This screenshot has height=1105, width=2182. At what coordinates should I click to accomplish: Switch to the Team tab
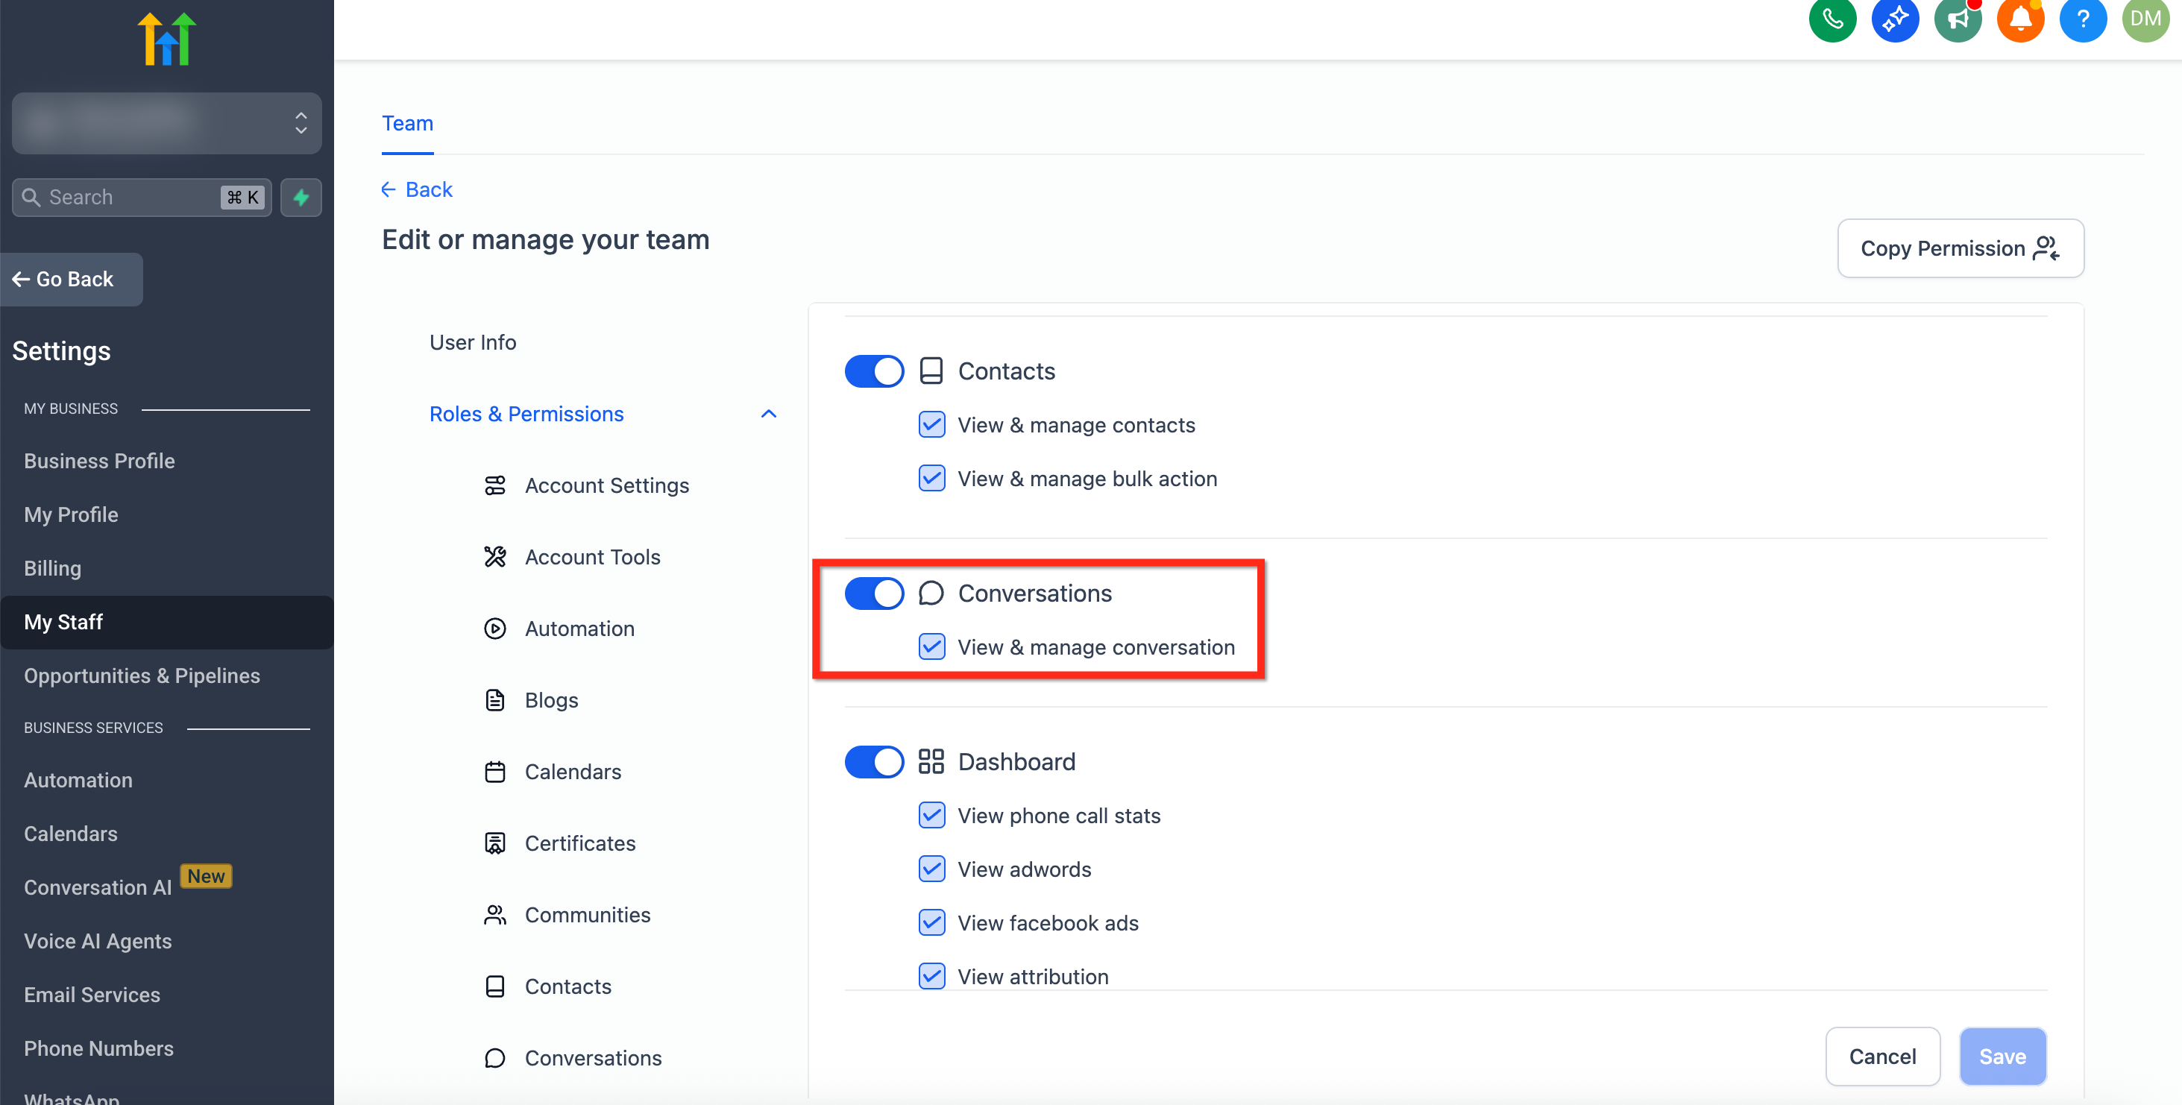[407, 124]
